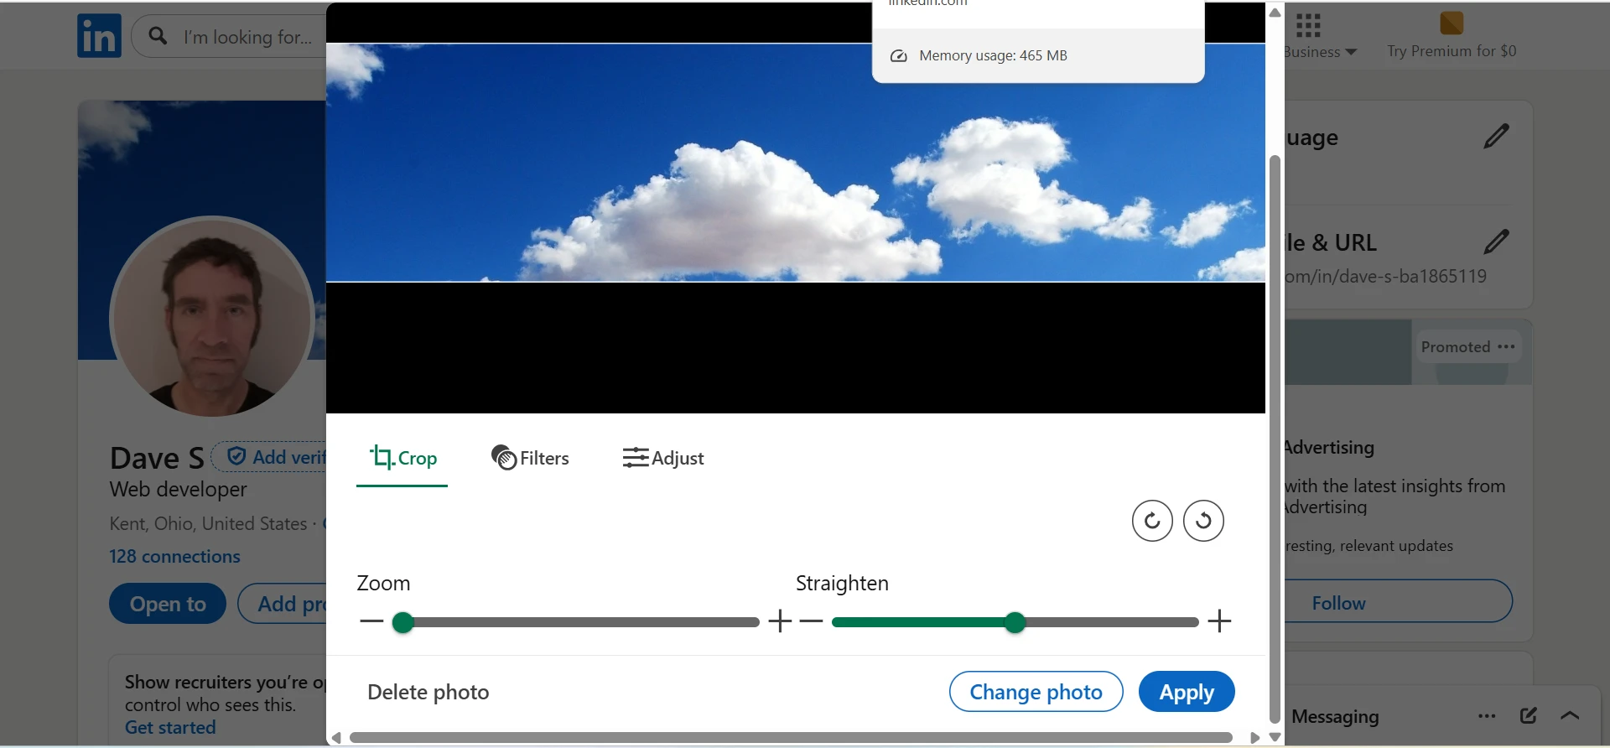Click the cloud background photo preview
1610x748 pixels.
click(795, 162)
